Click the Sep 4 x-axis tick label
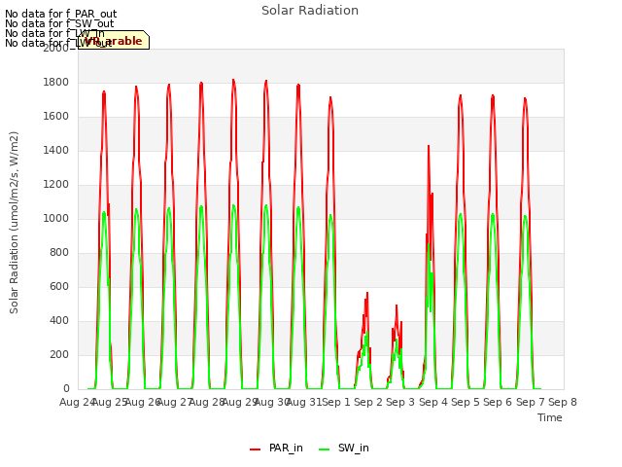 pyautogui.click(x=433, y=402)
